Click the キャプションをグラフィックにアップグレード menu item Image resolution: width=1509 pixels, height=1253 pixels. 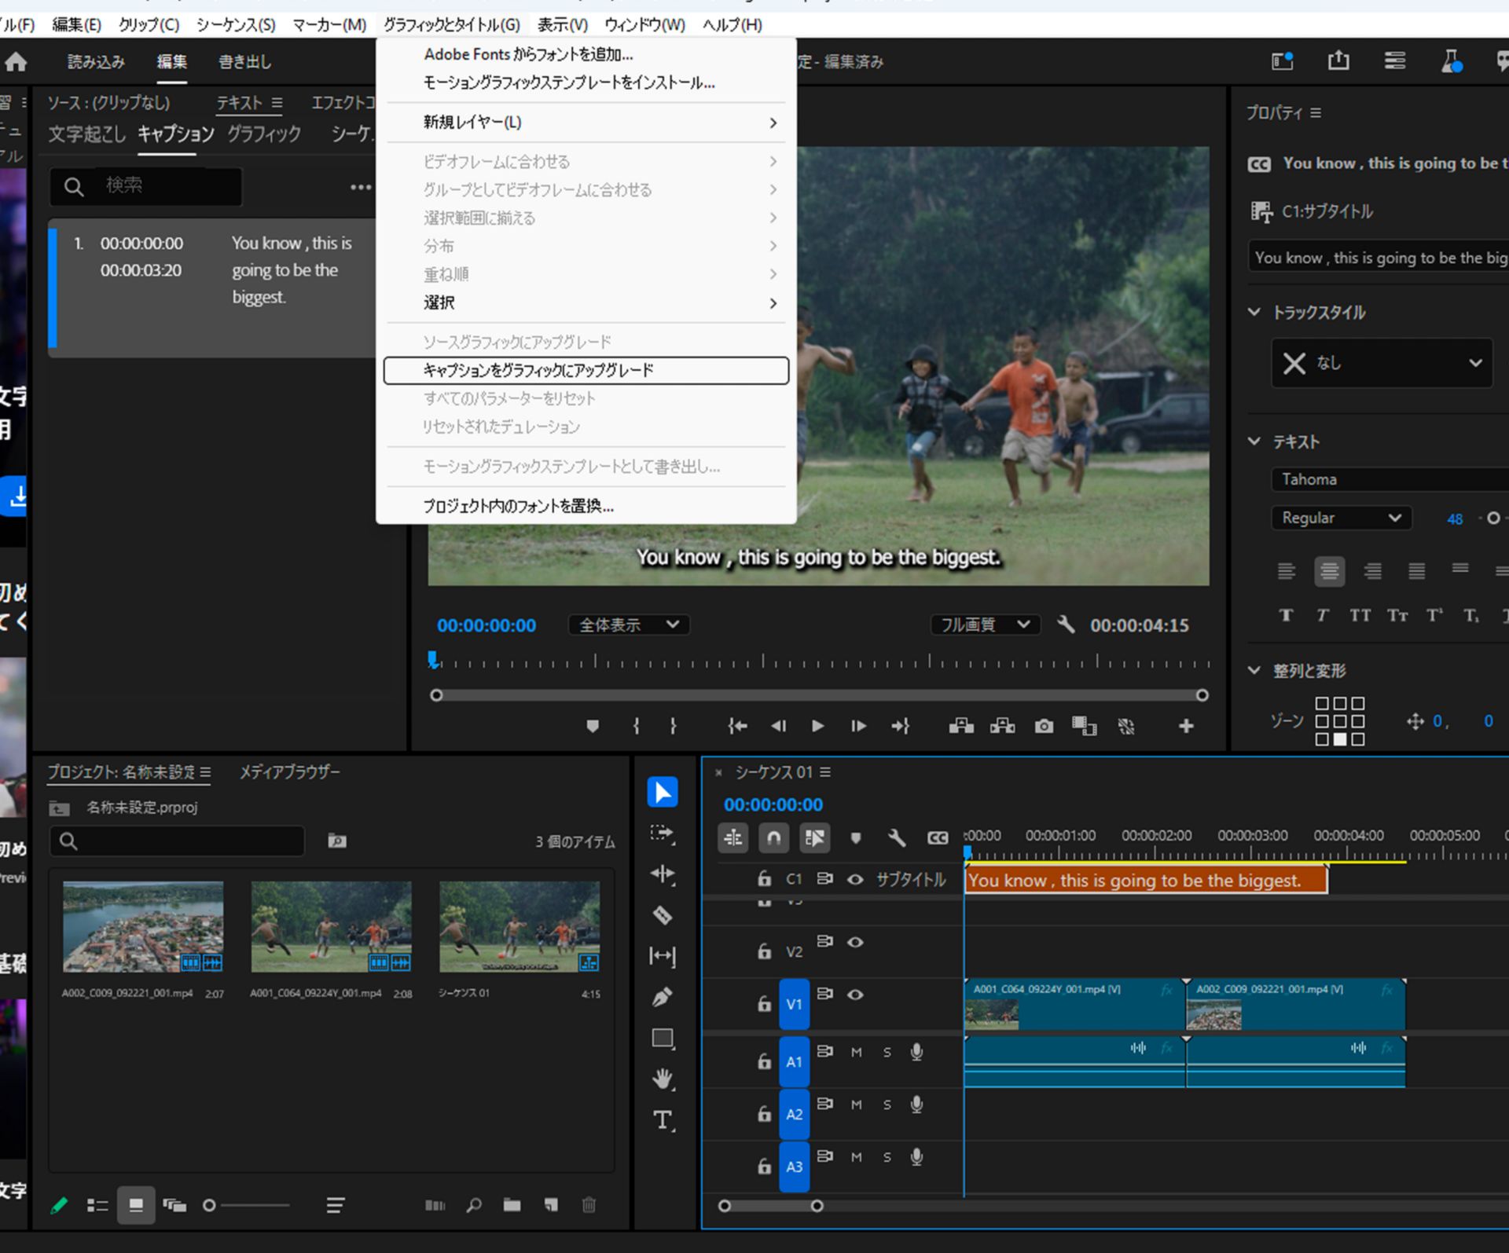pyautogui.click(x=586, y=370)
